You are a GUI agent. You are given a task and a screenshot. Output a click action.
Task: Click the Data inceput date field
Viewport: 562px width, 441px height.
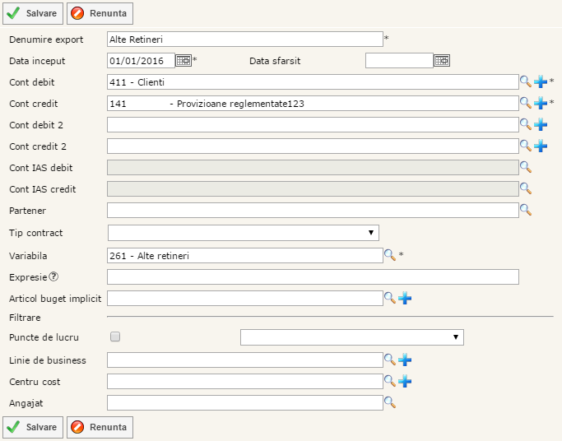tap(141, 61)
